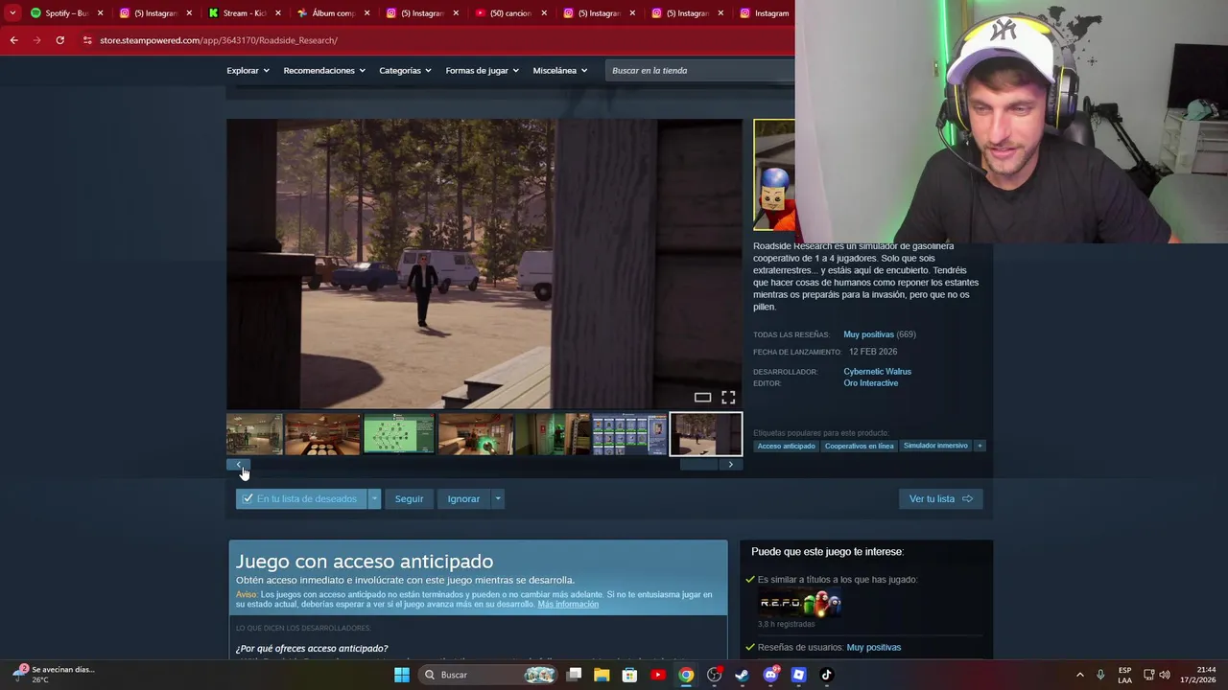
Task: Click the screenshot strip scrollbar handle
Action: 698,465
